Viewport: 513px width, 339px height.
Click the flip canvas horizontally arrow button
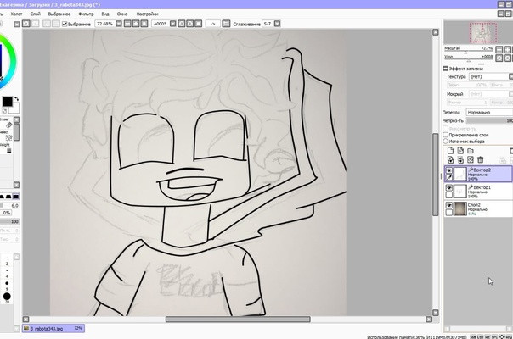[x=212, y=25]
